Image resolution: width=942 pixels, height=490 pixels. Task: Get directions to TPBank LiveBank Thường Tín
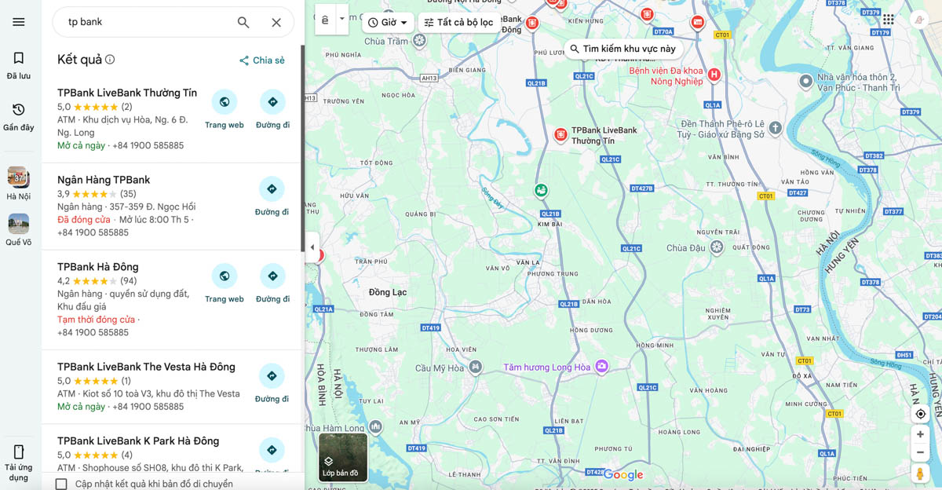pyautogui.click(x=272, y=109)
